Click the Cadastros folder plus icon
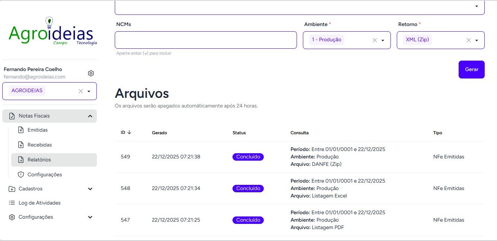This screenshot has width=497, height=241. (12, 189)
